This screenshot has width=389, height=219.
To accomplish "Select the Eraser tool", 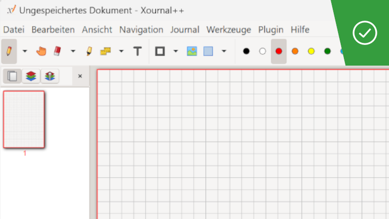I will click(57, 51).
